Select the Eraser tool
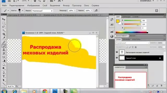Screen dimensions: 167x93 coord(4,57)
